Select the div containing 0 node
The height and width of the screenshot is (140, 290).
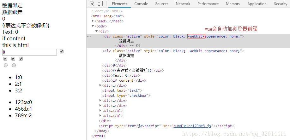click(x=115, y=65)
